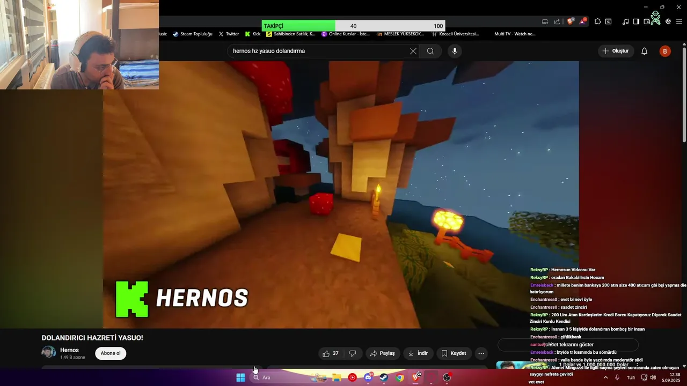The image size is (687, 386).
Task: Open File Explorer from taskbar
Action: 337,377
